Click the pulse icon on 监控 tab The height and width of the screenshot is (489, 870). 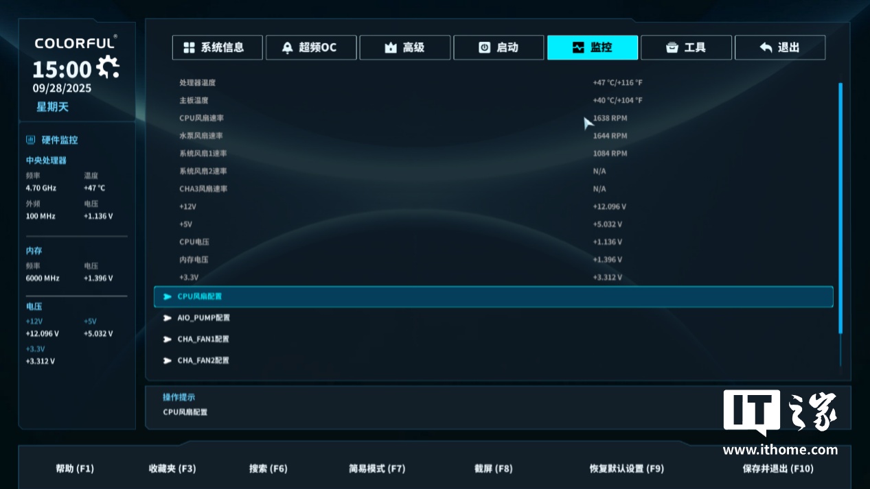coord(578,47)
